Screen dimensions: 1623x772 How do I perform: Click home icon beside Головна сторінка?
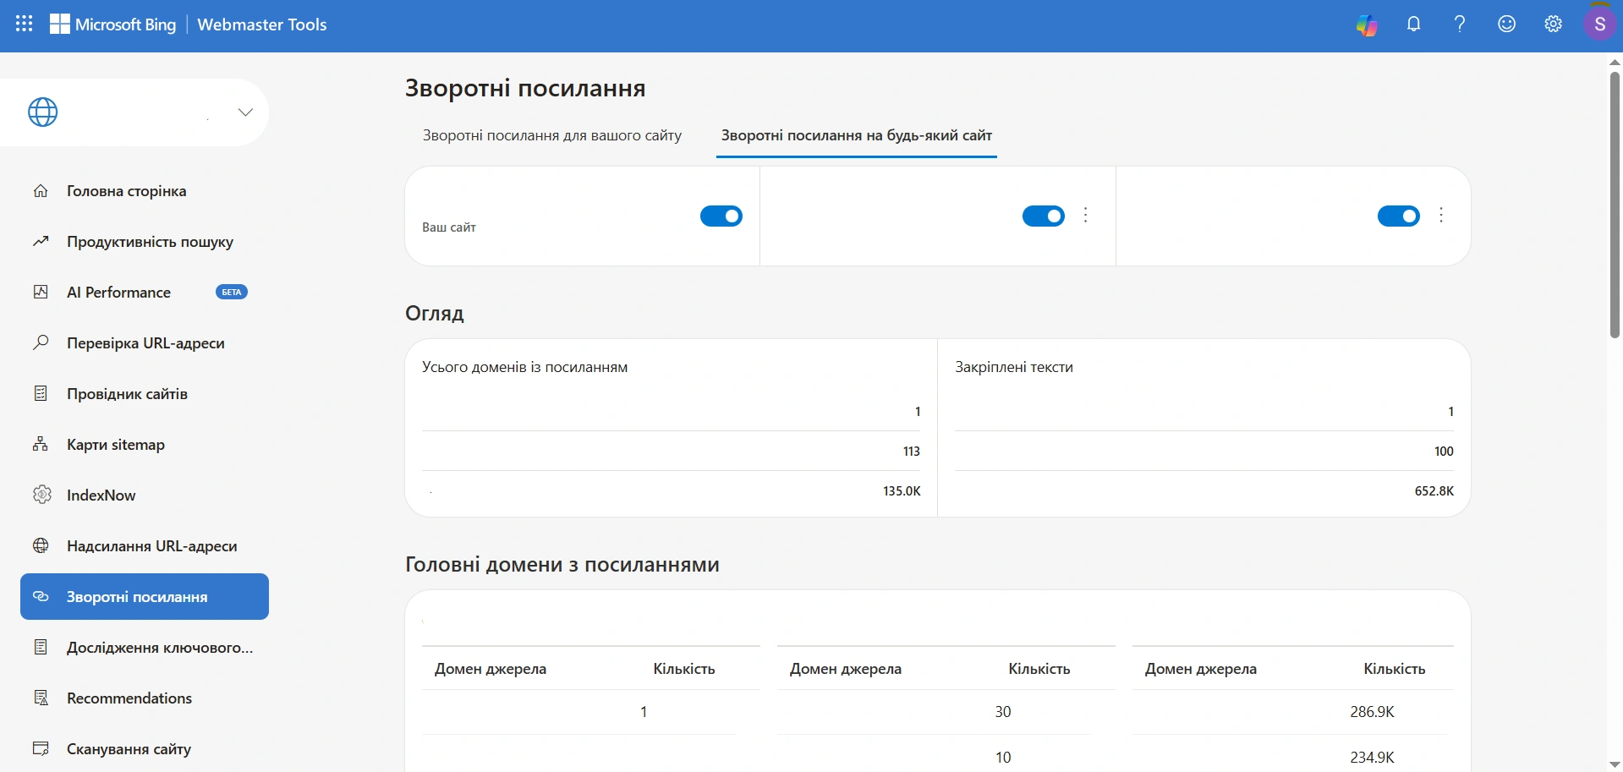(41, 191)
